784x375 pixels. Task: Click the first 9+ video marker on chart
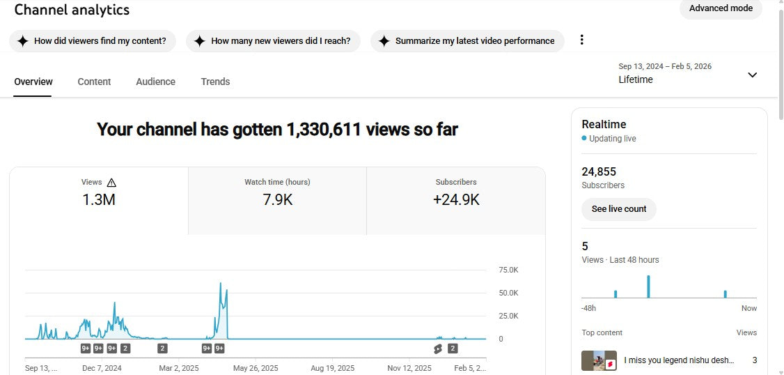[86, 349]
